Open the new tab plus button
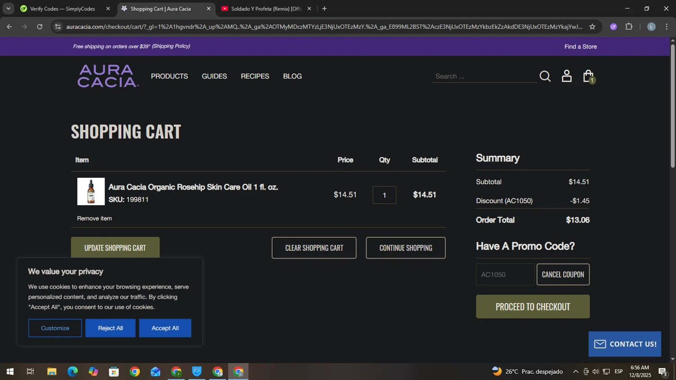 click(x=324, y=9)
